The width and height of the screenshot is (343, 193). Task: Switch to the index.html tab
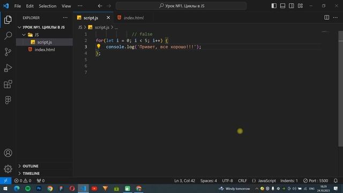point(133,18)
